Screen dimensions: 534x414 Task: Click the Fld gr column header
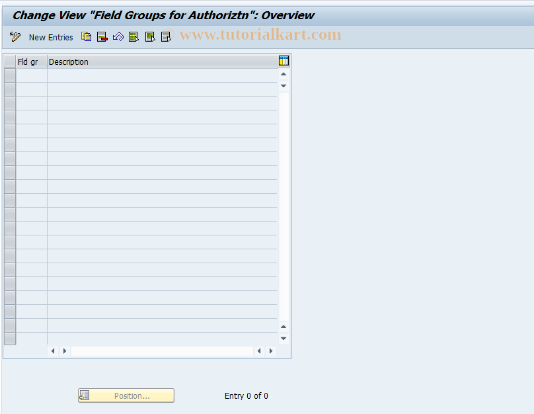[x=31, y=62]
